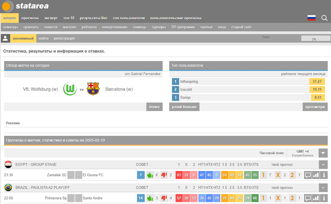Open statistics chart icon for Primavera match
The width and height of the screenshot is (331, 204).
pyautogui.click(x=316, y=198)
